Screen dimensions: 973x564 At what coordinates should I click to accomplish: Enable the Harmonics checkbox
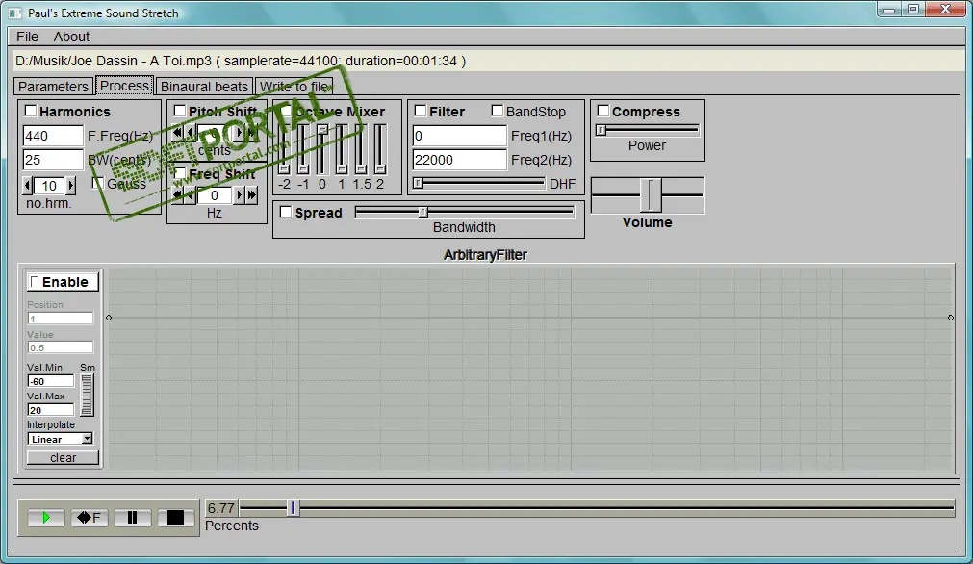pos(31,111)
